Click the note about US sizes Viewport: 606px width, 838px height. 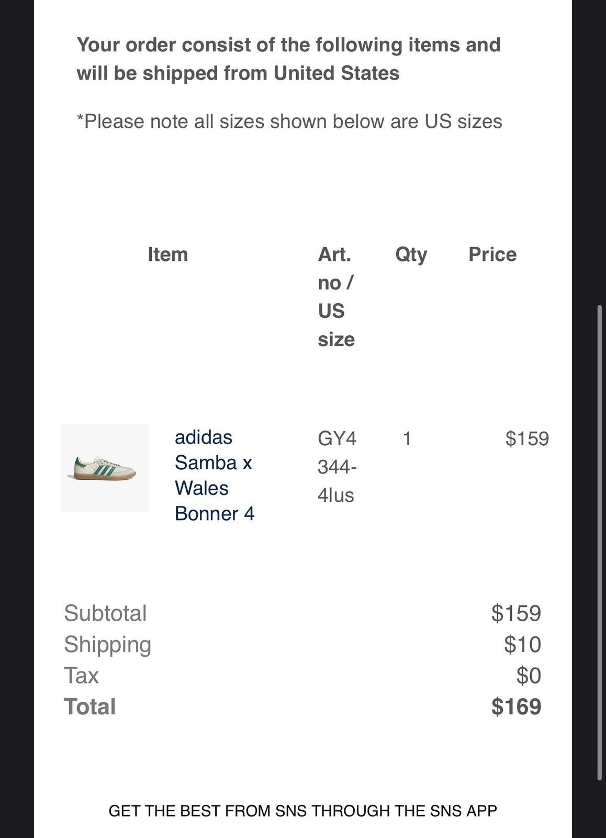pos(289,122)
